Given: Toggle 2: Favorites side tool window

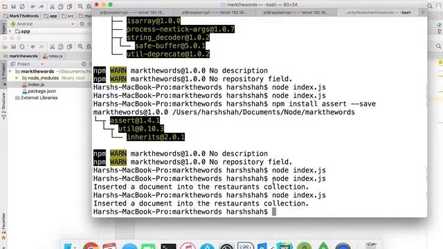Looking at the screenshot, I should click(x=3, y=226).
